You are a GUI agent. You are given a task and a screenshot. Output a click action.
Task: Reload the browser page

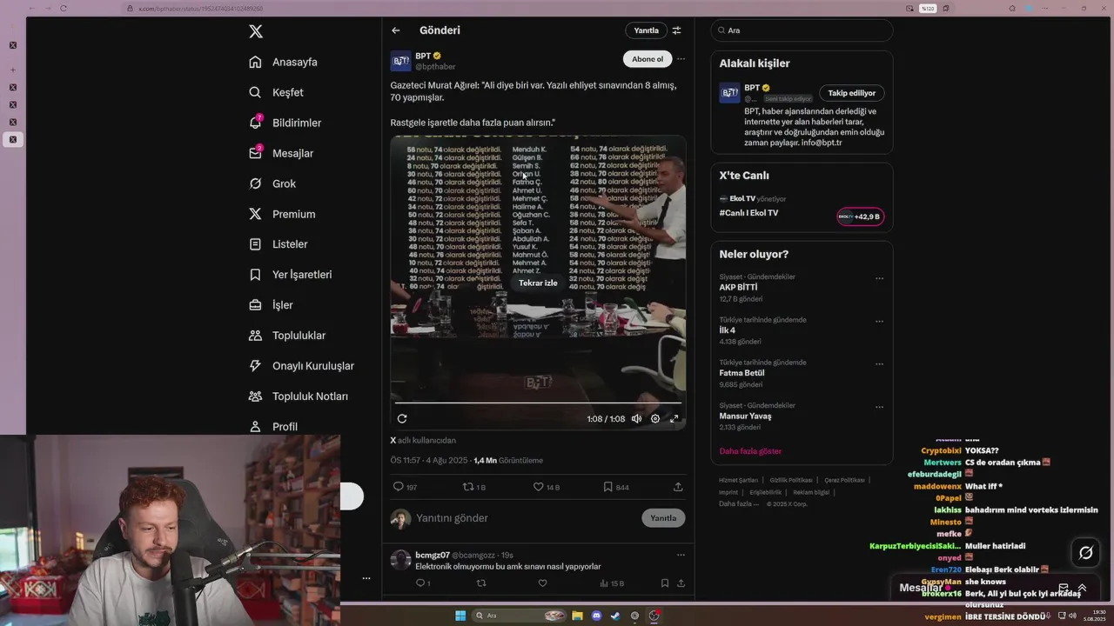point(63,9)
